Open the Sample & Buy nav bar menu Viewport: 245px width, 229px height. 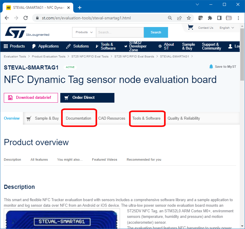[x=189, y=46]
